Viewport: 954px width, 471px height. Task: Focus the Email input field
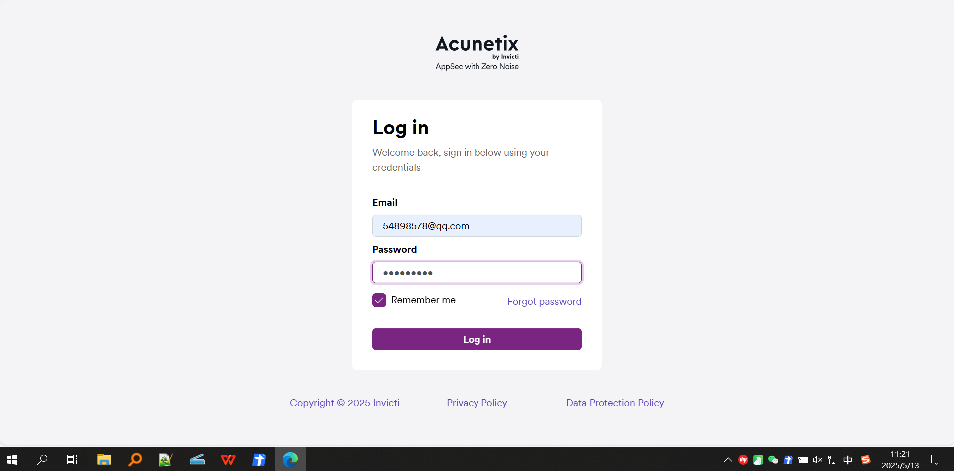477,226
